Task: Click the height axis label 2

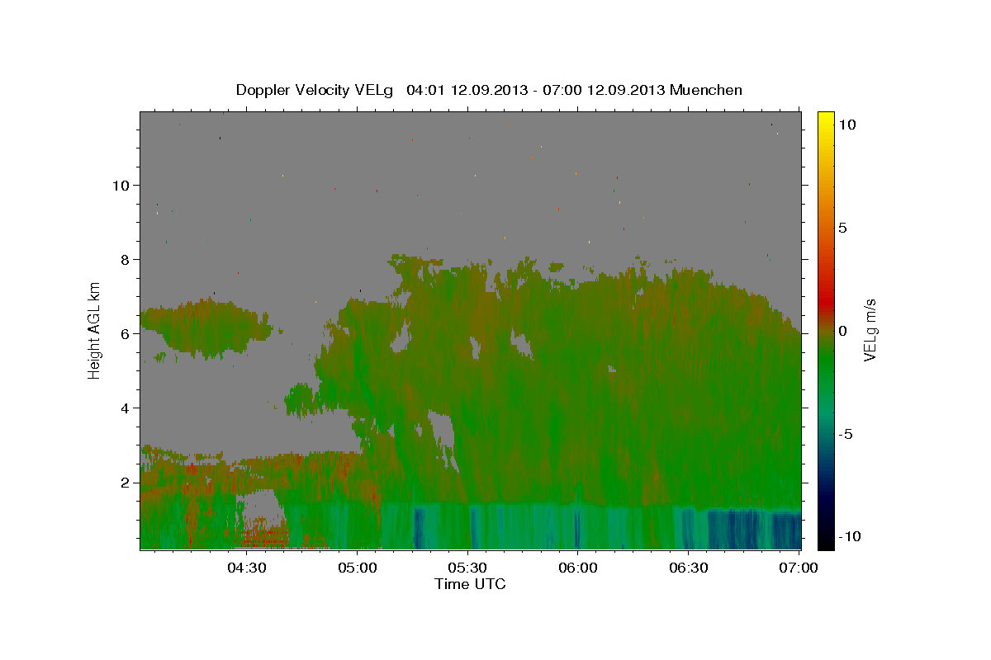Action: [x=125, y=482]
